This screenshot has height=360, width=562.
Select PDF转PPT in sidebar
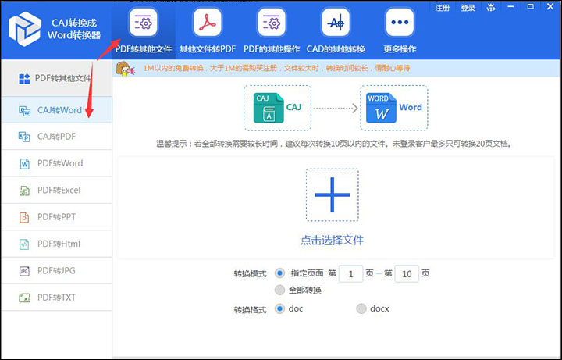pyautogui.click(x=57, y=217)
